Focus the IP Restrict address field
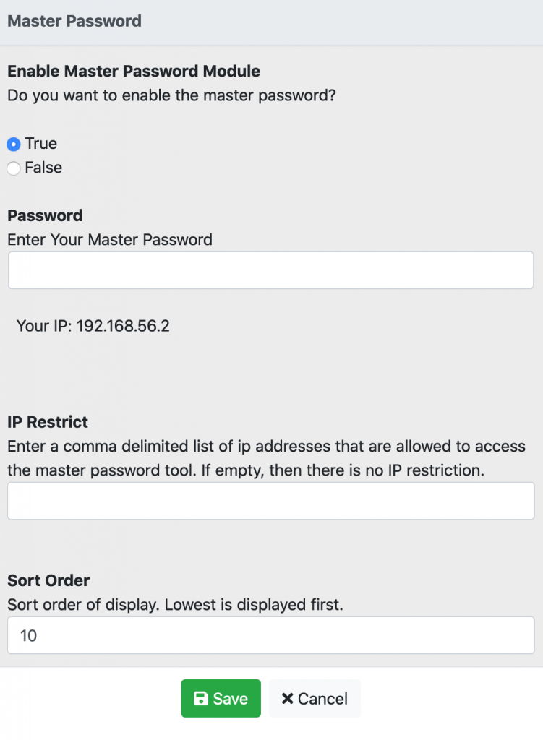Viewport: 543px width, 740px height. click(x=271, y=501)
